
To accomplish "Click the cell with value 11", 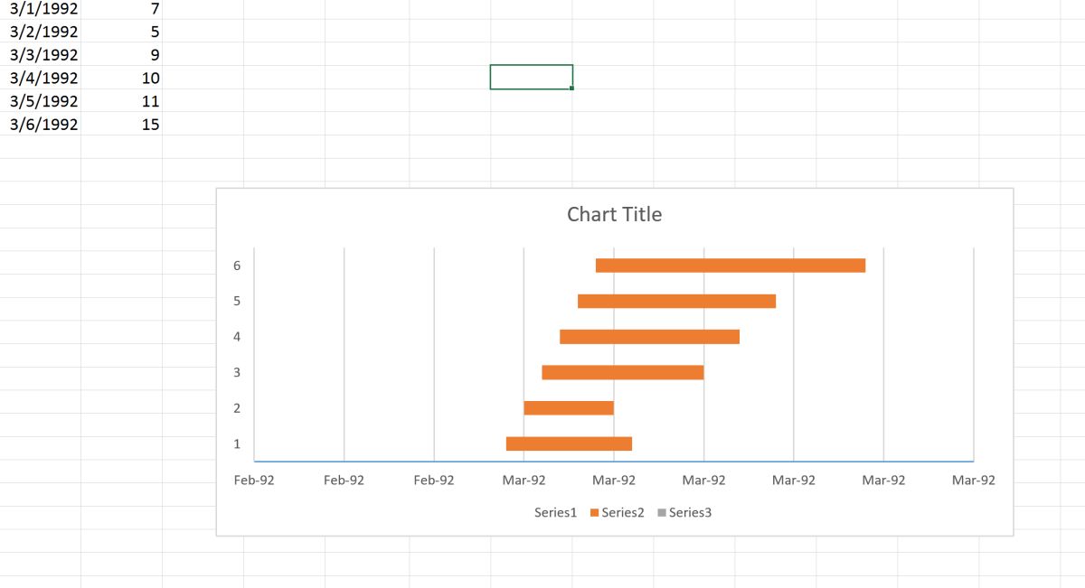I will coord(122,101).
